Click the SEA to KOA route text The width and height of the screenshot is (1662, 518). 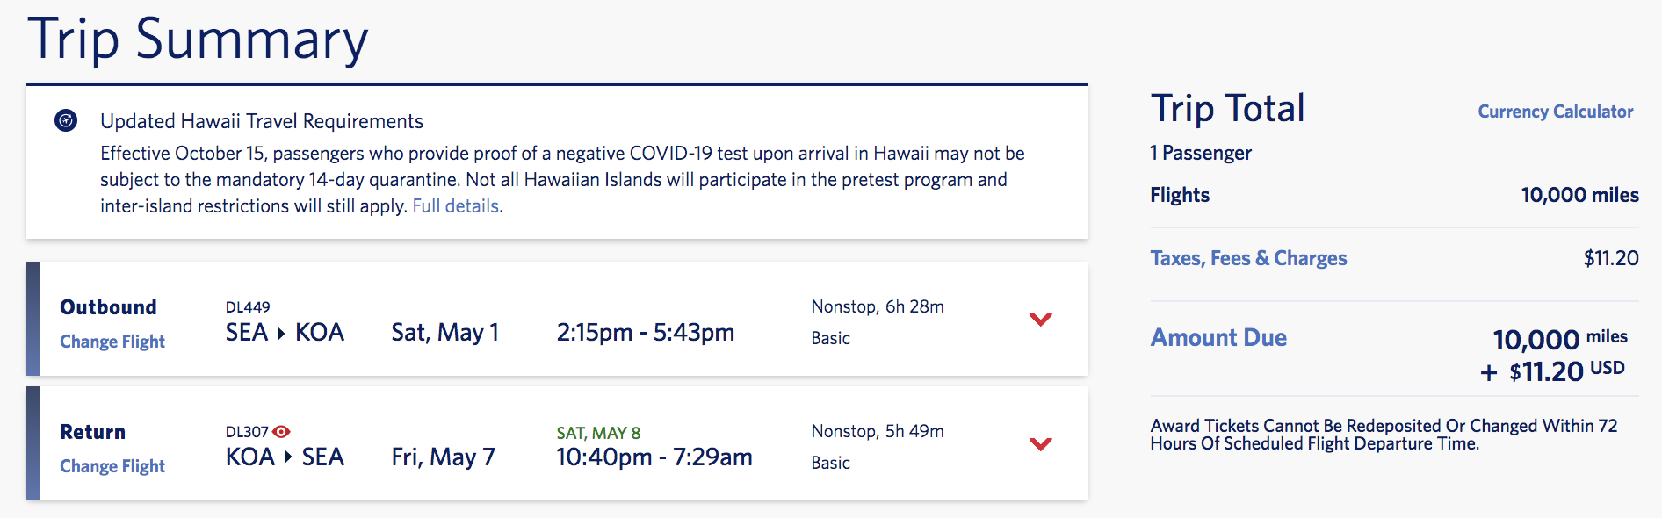283,332
